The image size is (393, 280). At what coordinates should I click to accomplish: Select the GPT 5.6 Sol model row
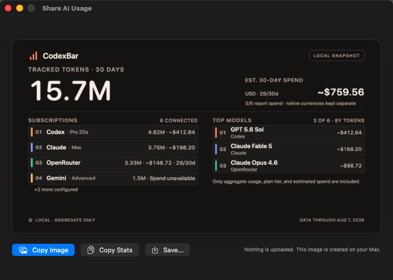(x=289, y=133)
